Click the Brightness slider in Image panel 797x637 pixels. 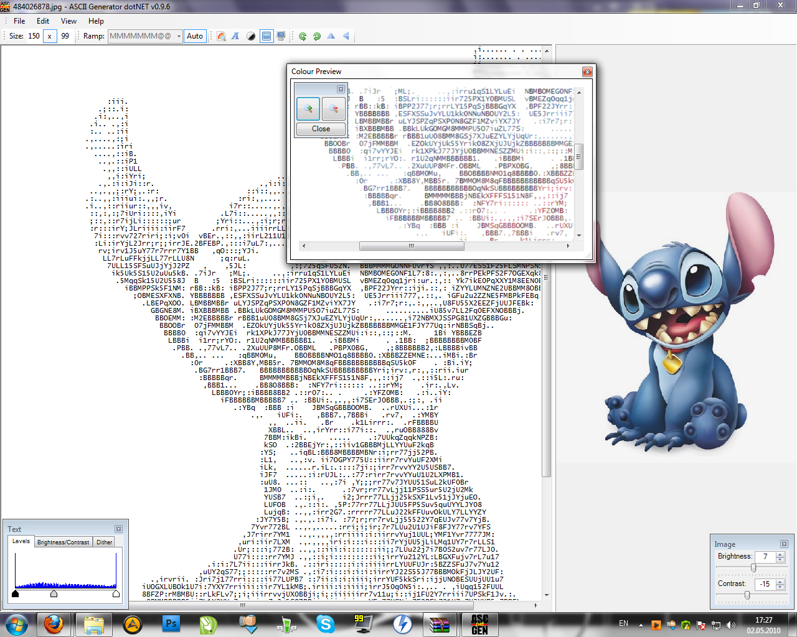coord(753,568)
